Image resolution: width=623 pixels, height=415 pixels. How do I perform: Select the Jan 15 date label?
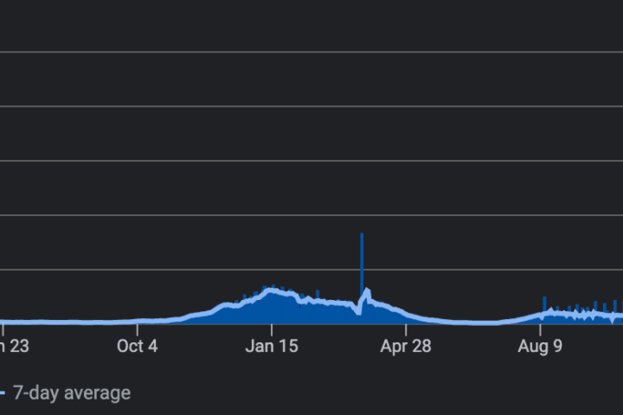click(272, 347)
